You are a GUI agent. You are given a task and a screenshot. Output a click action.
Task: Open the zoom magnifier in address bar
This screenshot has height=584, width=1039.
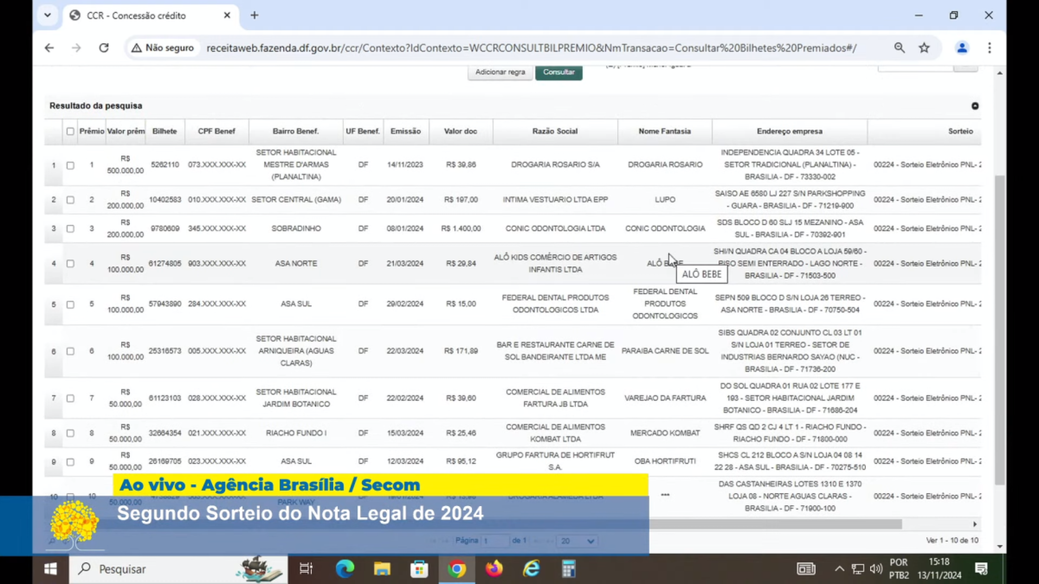[x=899, y=48]
